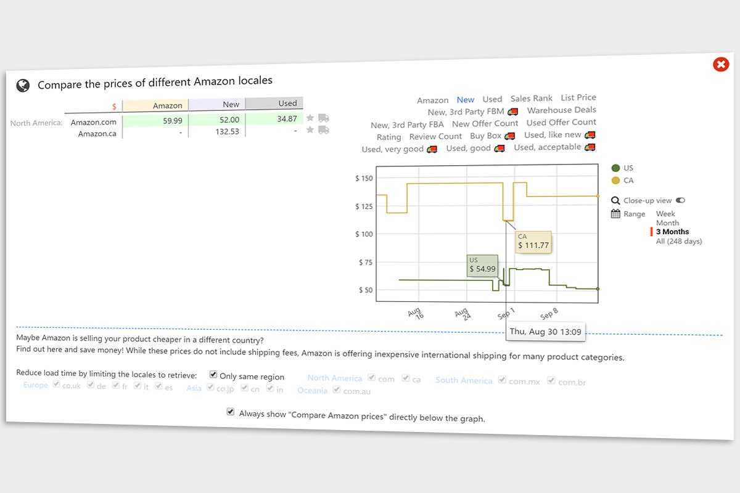Select the Amazon graph series
Viewport: 740px width, 493px height.
432,100
